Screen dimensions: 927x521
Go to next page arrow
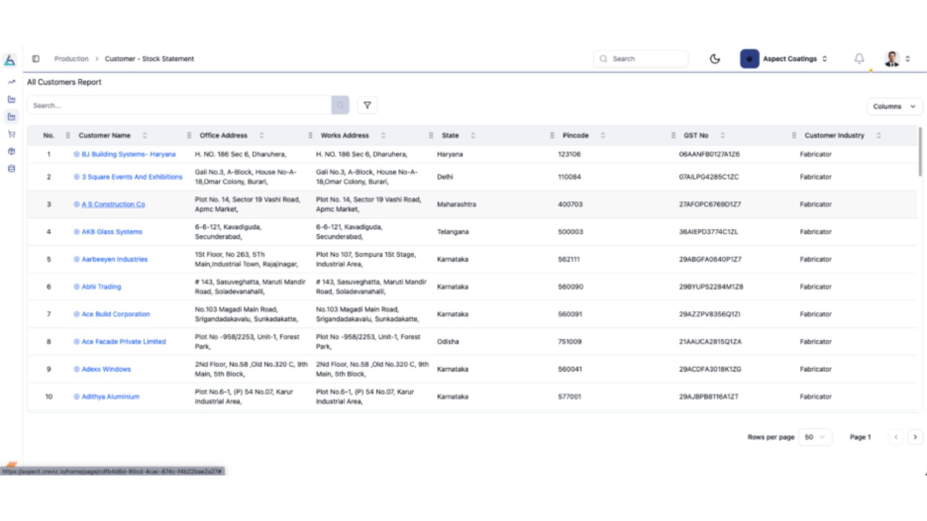[x=915, y=437]
